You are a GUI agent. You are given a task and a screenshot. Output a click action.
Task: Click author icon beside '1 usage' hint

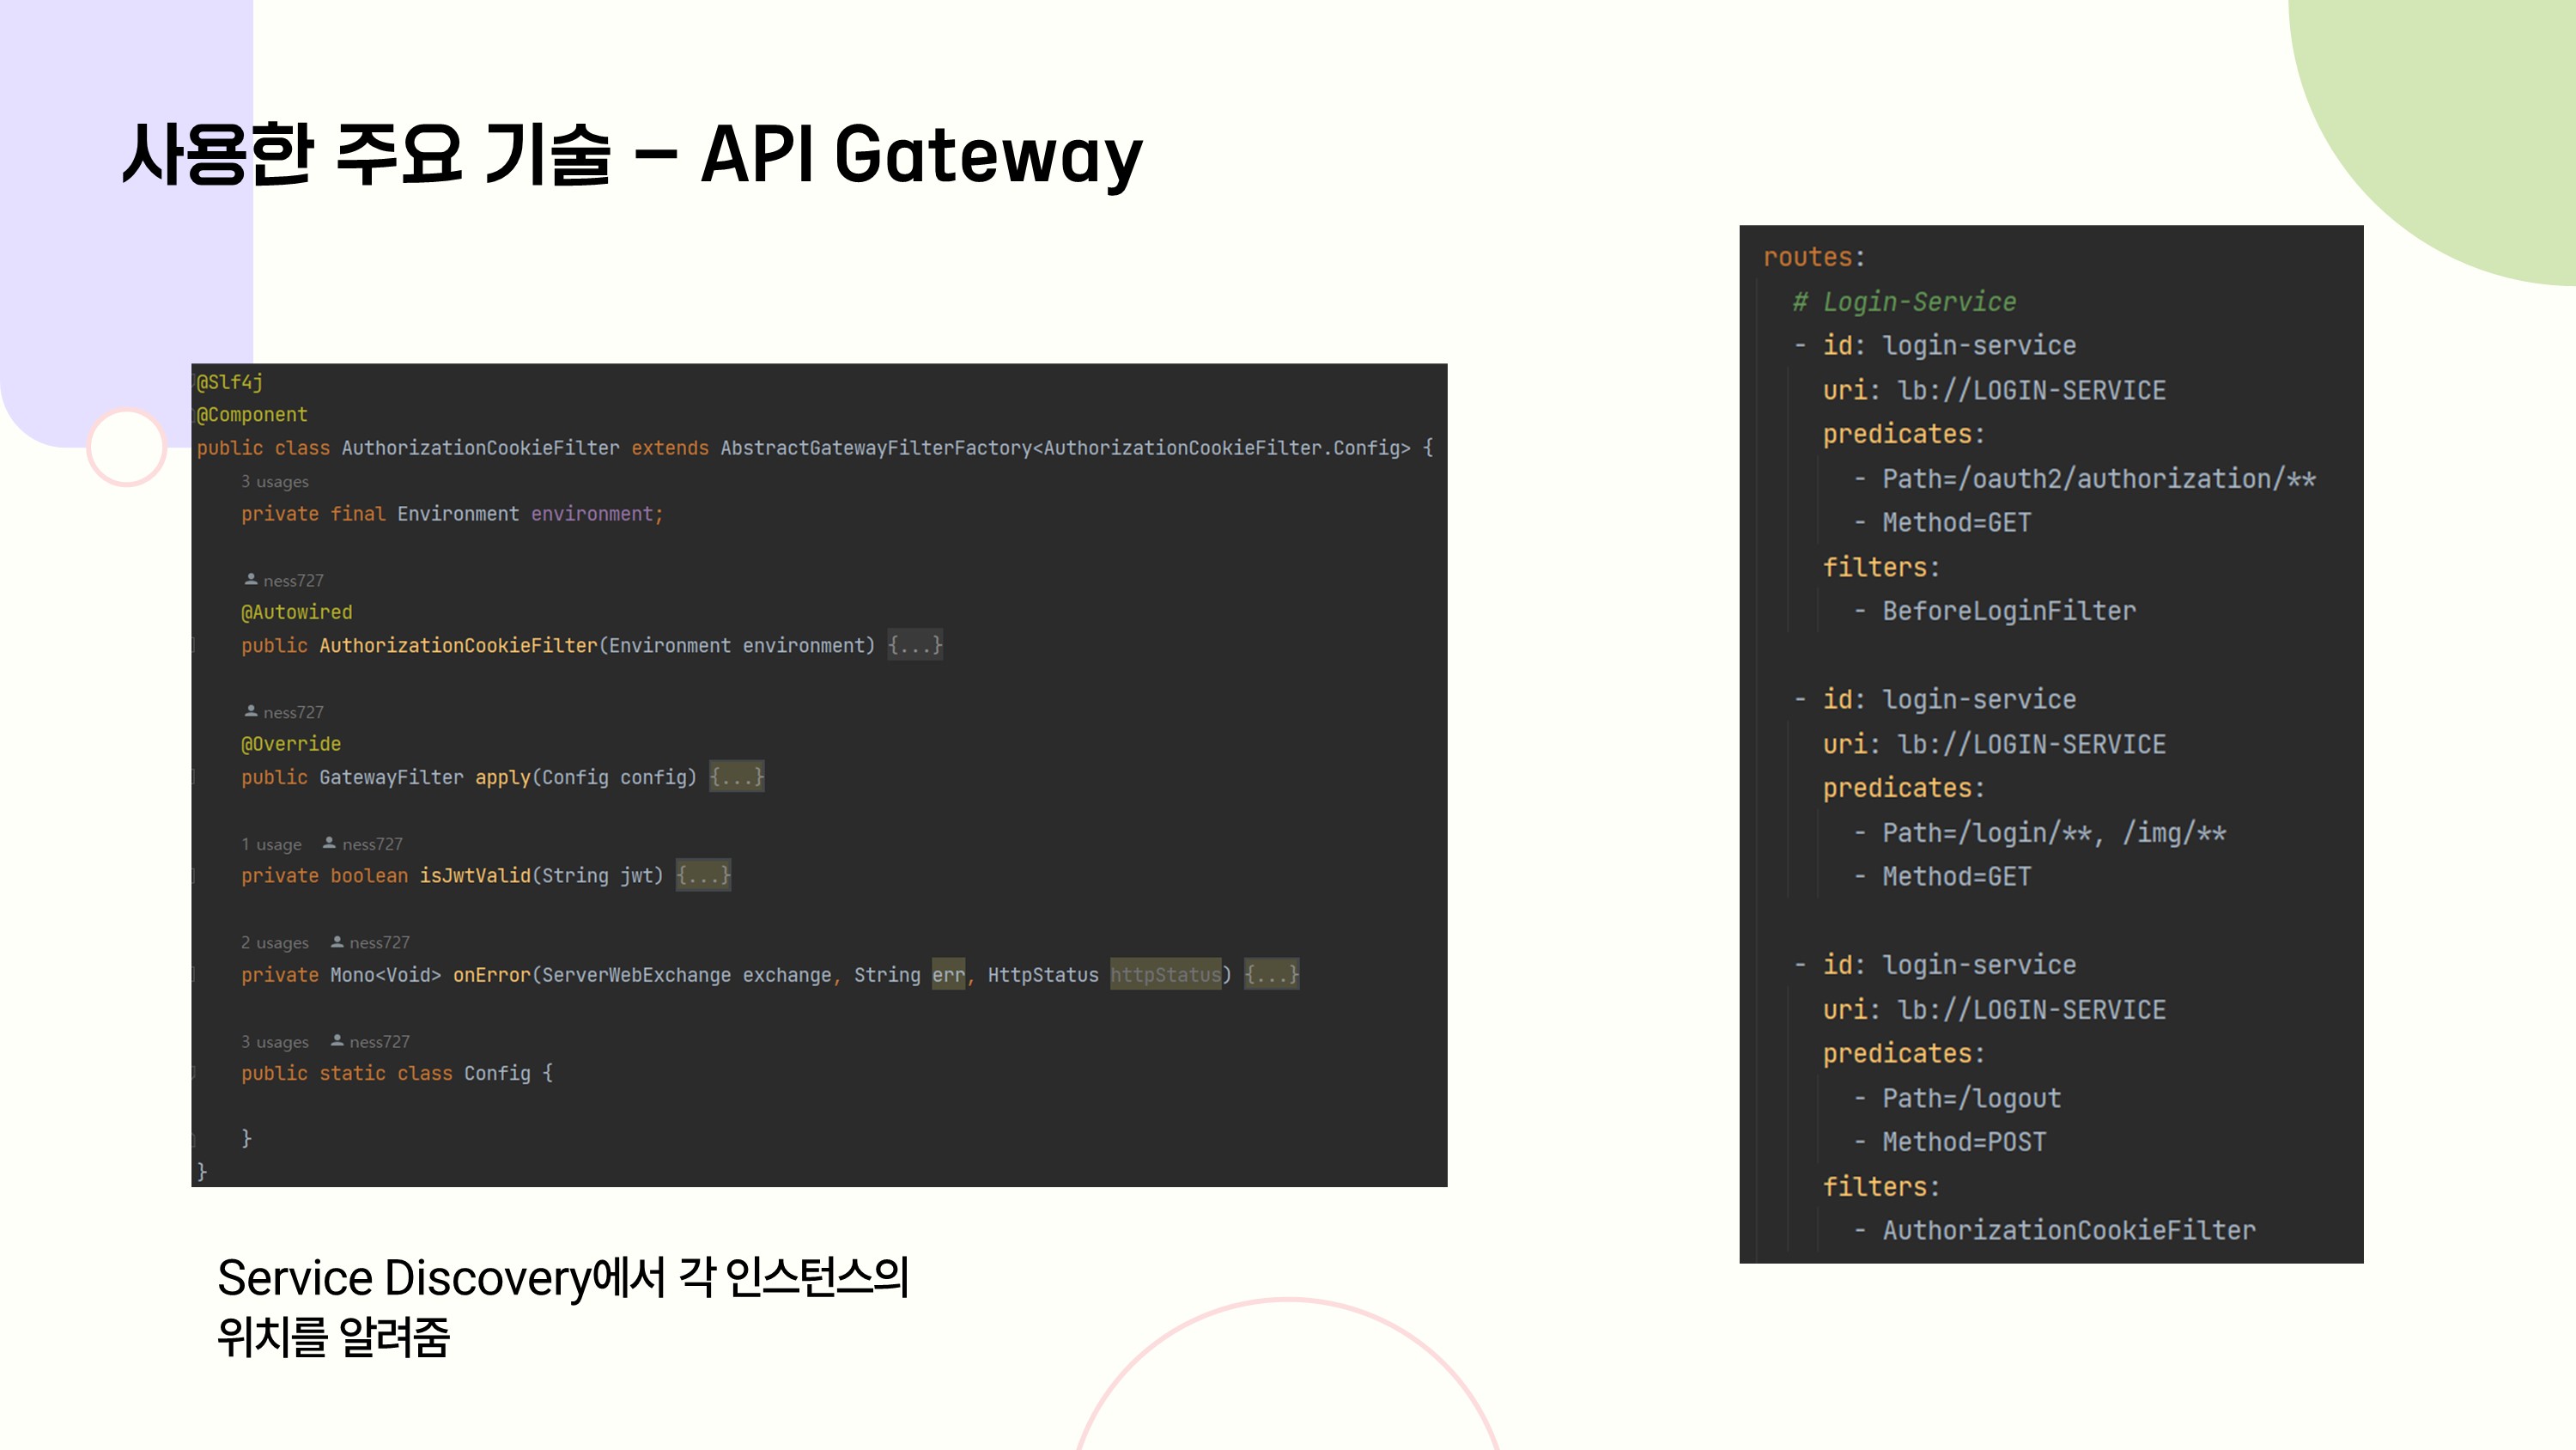click(329, 844)
